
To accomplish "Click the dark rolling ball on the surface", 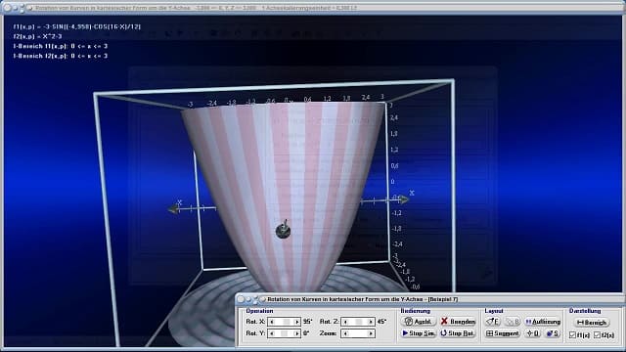I will click(x=283, y=231).
